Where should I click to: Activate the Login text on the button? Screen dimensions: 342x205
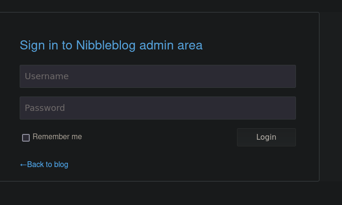[x=266, y=137]
